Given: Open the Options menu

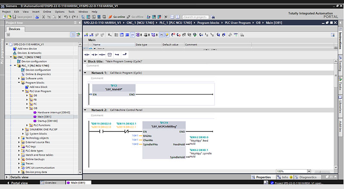Looking at the screenshot, I should point(60,12).
